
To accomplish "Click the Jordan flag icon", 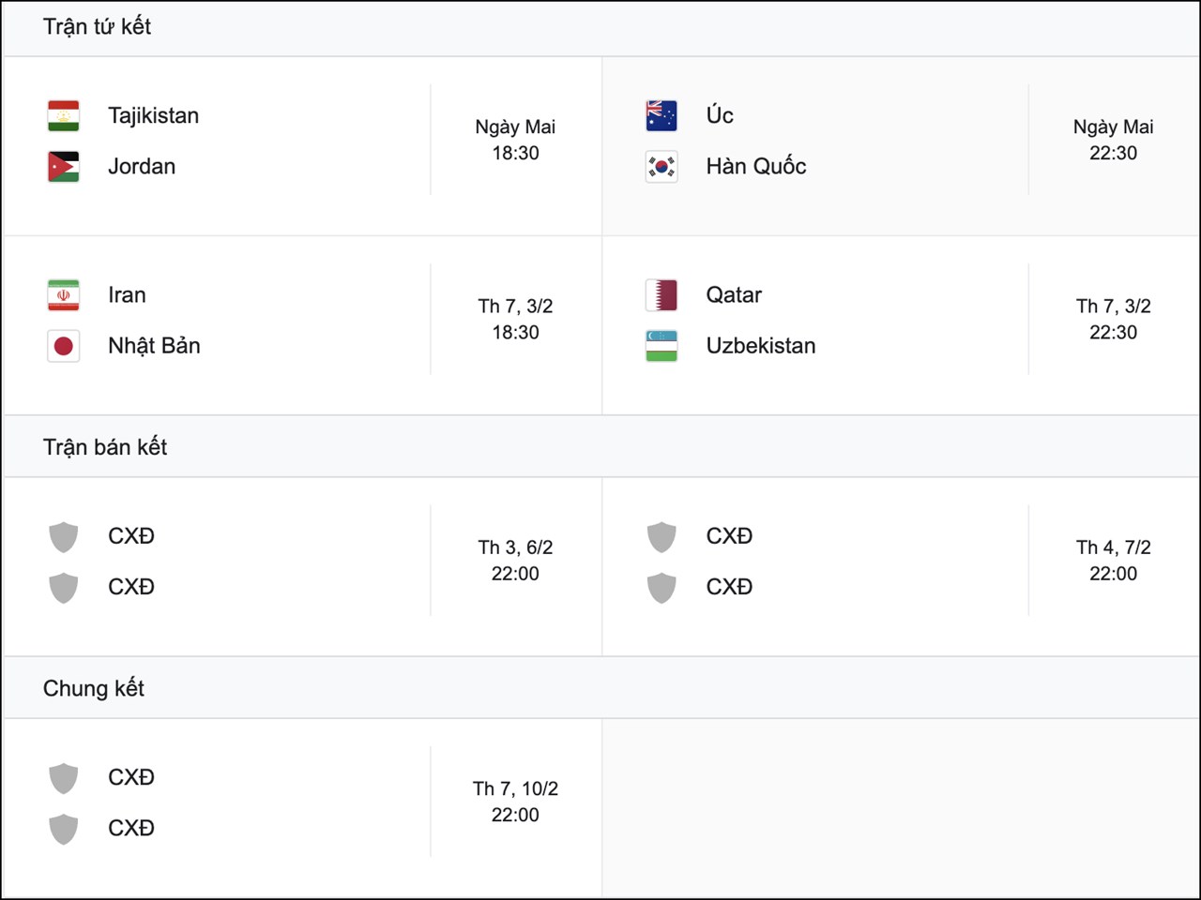I will tap(64, 166).
